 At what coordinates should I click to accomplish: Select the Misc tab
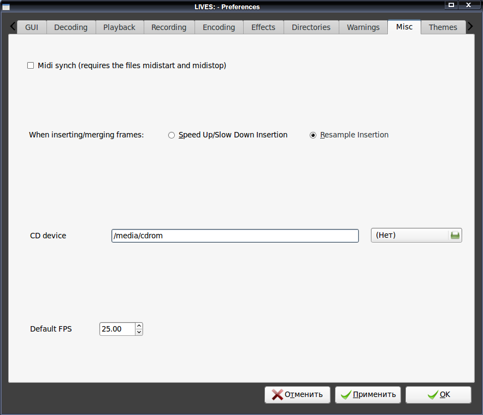[x=404, y=27]
